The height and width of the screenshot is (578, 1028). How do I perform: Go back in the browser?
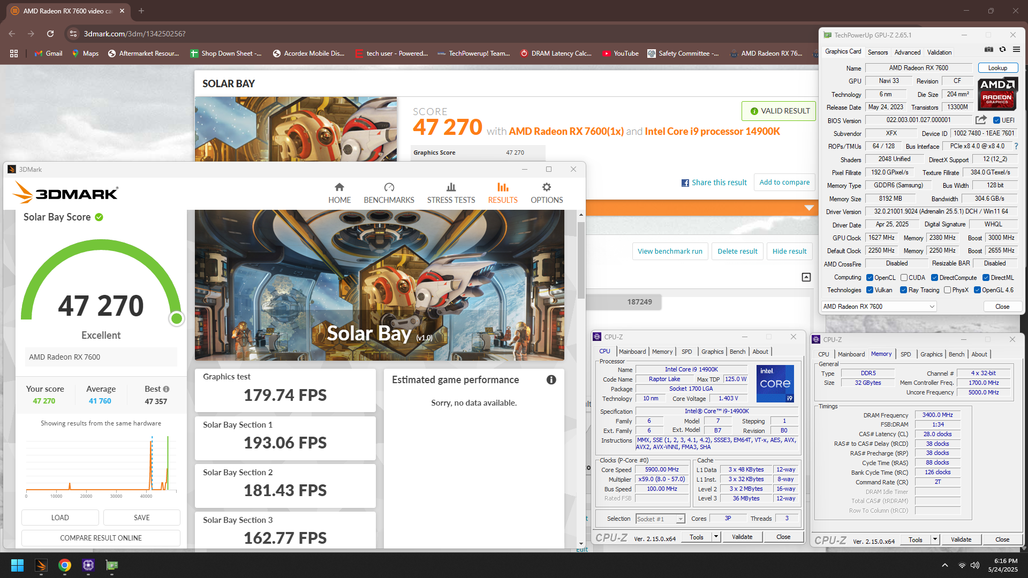pyautogui.click(x=12, y=34)
